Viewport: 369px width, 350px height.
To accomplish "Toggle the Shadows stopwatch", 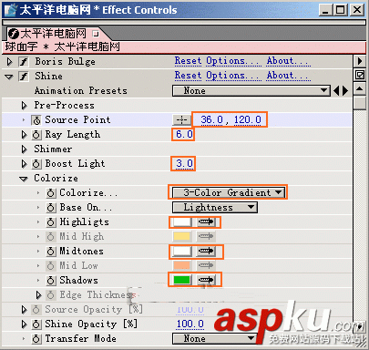I will click(51, 281).
